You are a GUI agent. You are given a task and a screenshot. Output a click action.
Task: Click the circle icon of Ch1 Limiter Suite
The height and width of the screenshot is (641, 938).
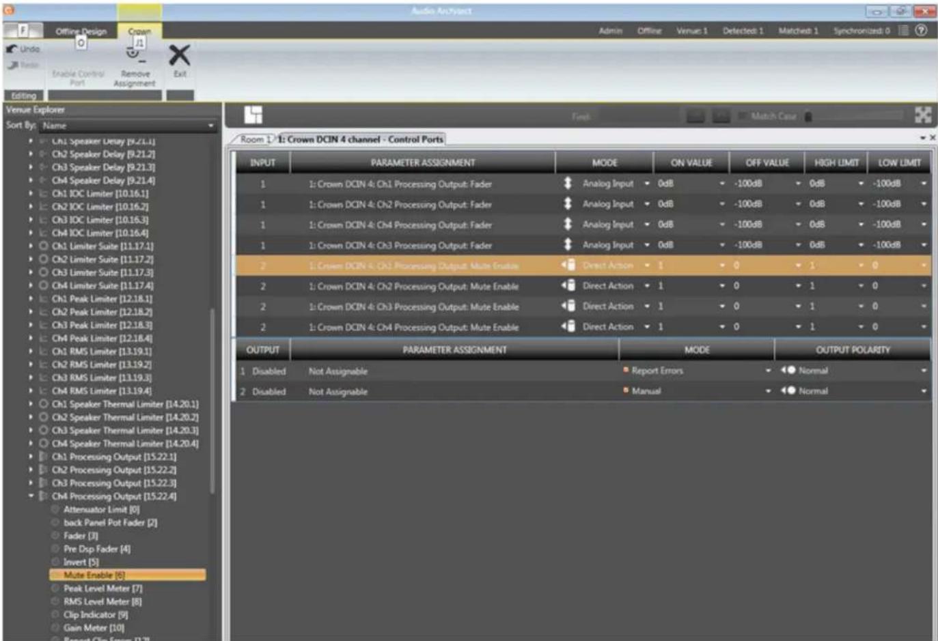[44, 246]
